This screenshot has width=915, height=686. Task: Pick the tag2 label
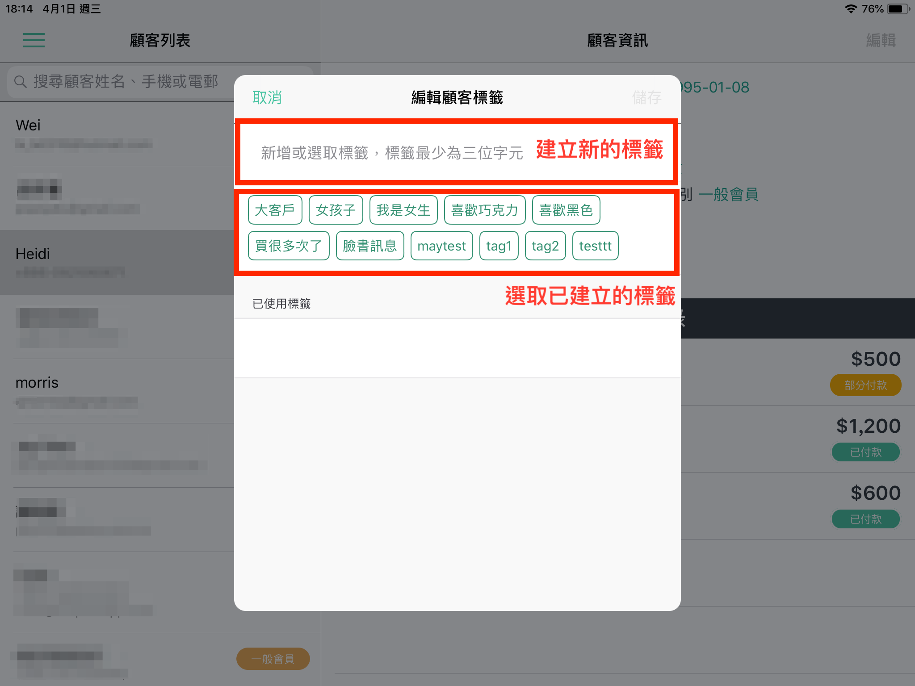click(545, 246)
